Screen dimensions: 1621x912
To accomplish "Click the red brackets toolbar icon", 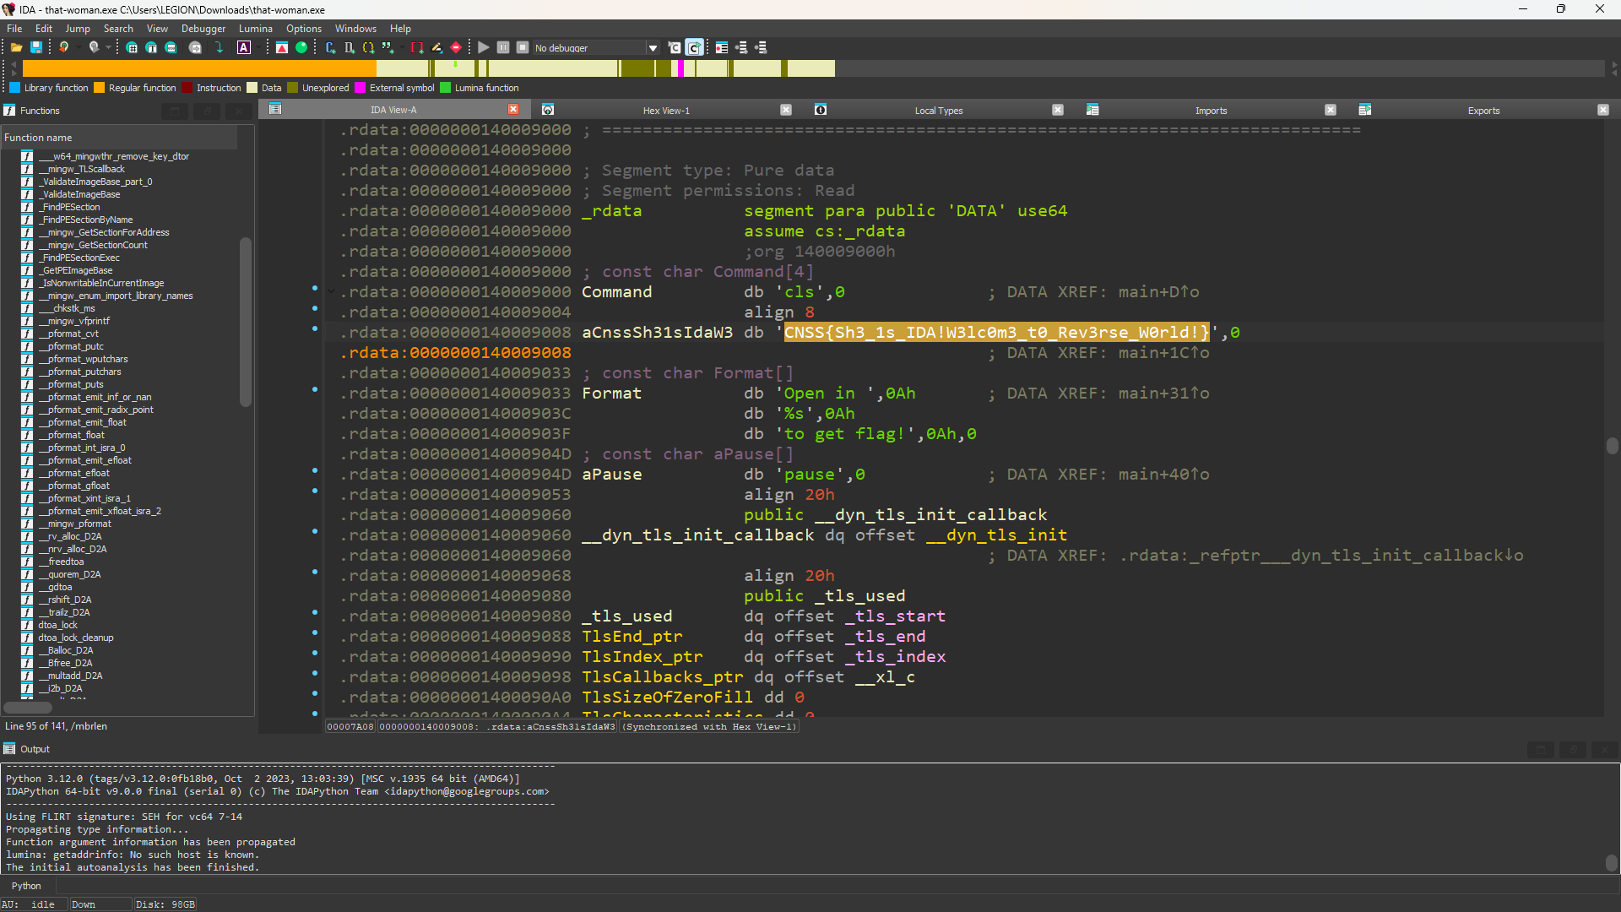I will (417, 48).
